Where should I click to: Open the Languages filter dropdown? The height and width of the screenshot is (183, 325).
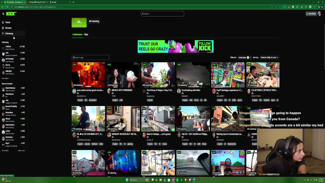click(x=245, y=57)
